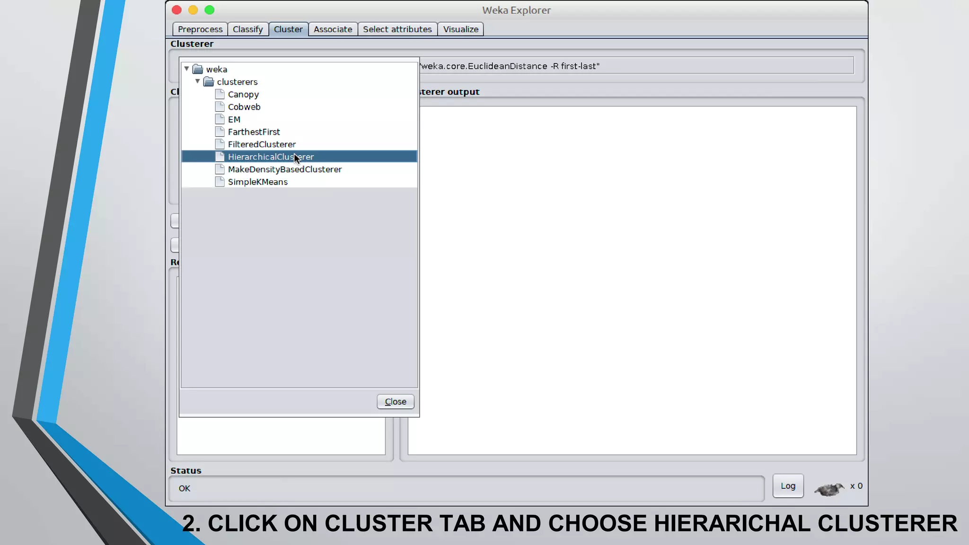The image size is (969, 545).
Task: Select MakeDensityBasedClusterer entry
Action: tap(284, 169)
